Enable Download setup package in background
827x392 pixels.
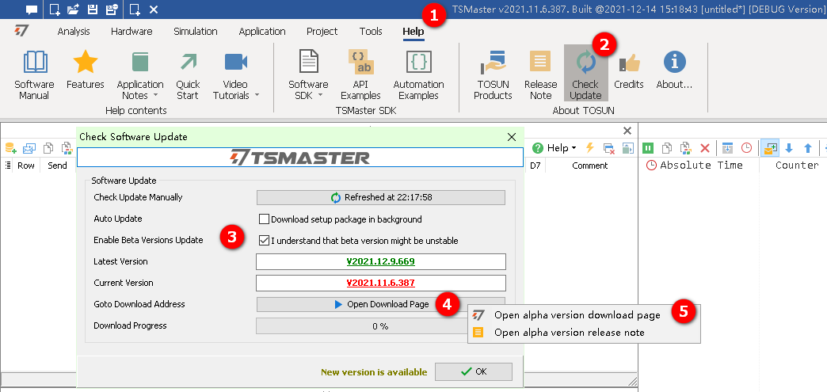(x=265, y=219)
